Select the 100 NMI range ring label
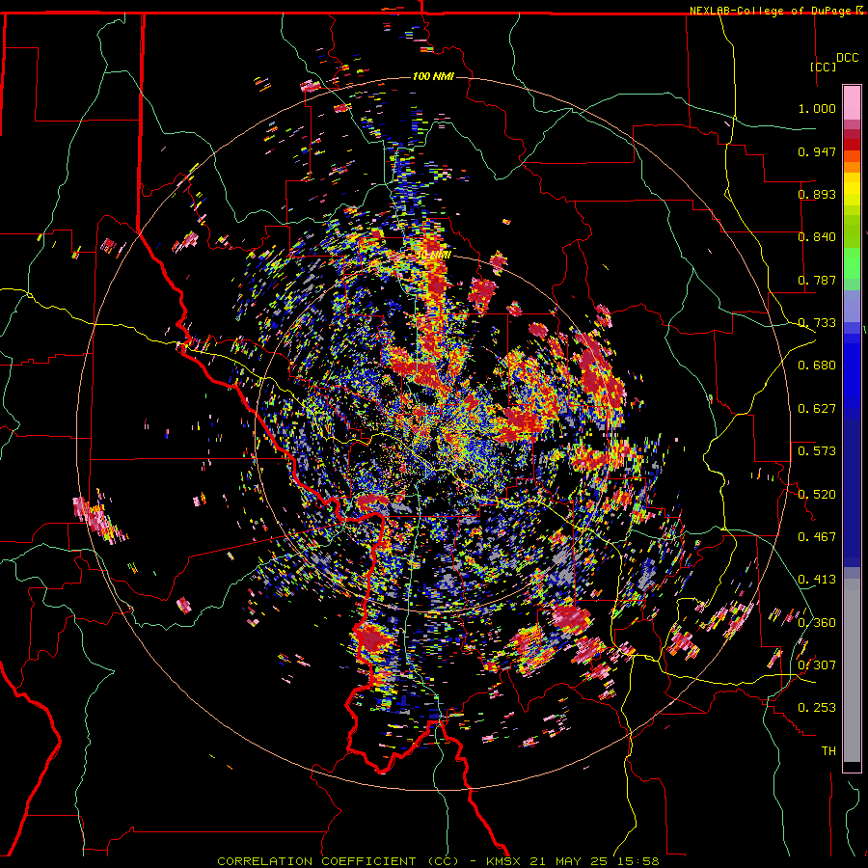Viewport: 868px width, 868px height. [433, 76]
